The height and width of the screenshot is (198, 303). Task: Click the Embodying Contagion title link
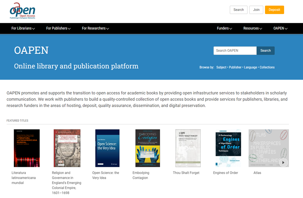click(141, 175)
